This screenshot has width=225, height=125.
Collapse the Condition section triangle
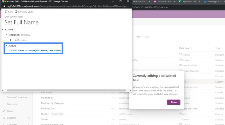pos(6,35)
